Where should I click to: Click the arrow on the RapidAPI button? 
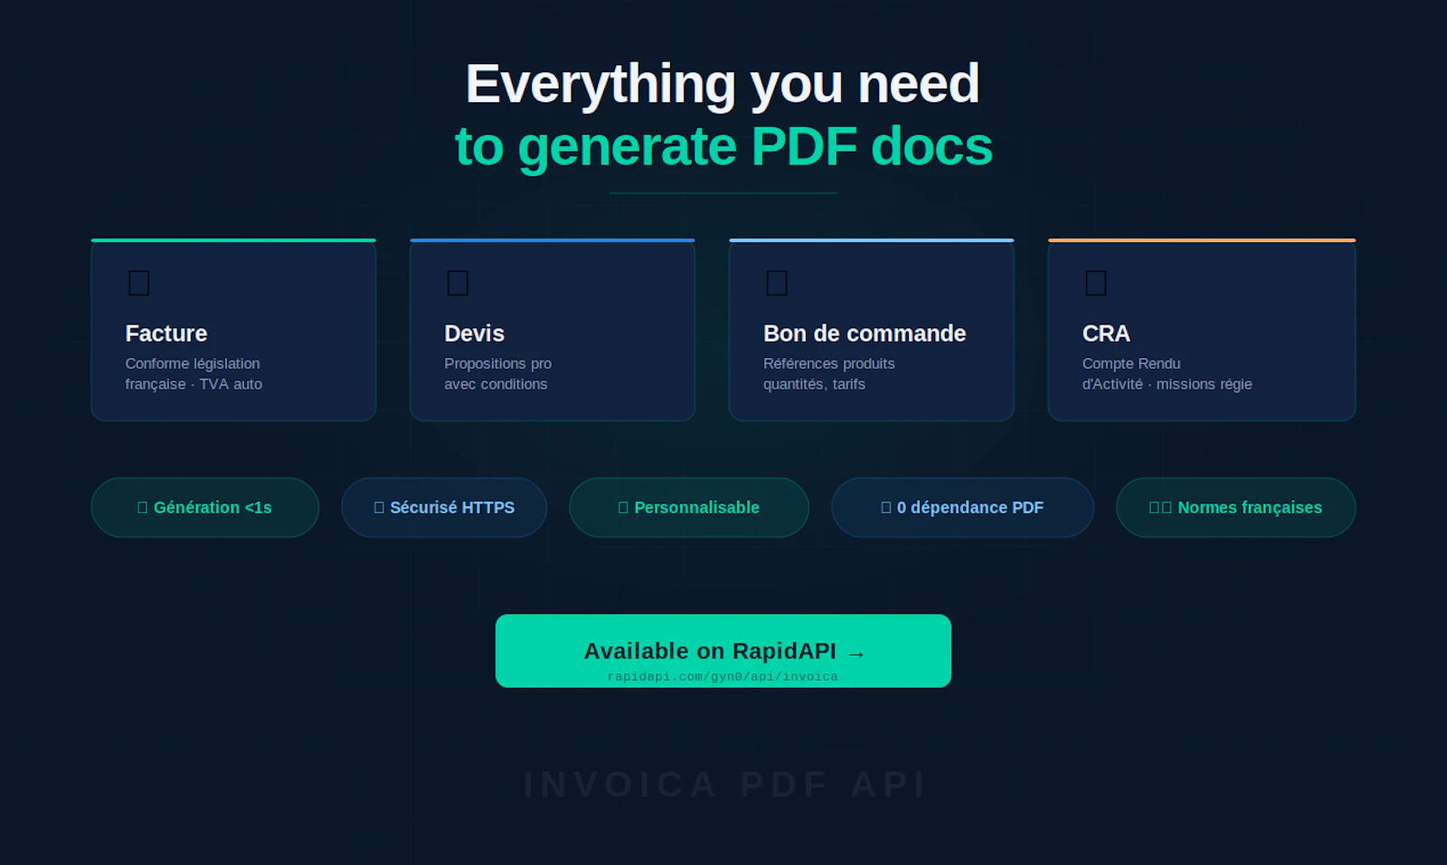tap(856, 653)
